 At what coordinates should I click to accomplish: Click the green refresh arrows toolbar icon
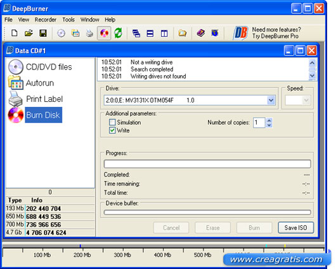tap(118, 33)
